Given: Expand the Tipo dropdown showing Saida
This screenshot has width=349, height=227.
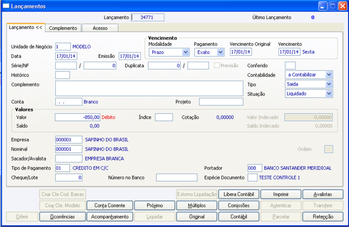Looking at the screenshot, I should [309, 84].
